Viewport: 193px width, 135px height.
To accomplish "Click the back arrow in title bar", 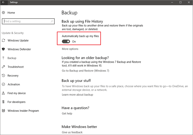I will coord(3,2).
